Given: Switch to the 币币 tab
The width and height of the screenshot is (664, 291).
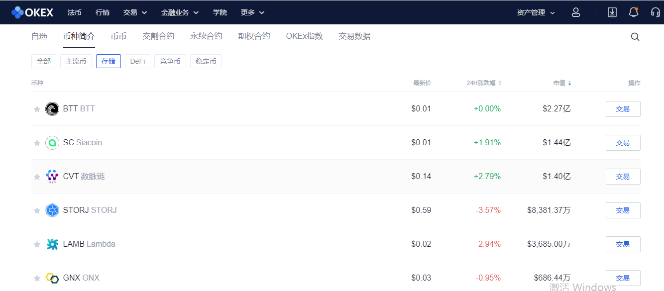Looking at the screenshot, I should pyautogui.click(x=119, y=36).
